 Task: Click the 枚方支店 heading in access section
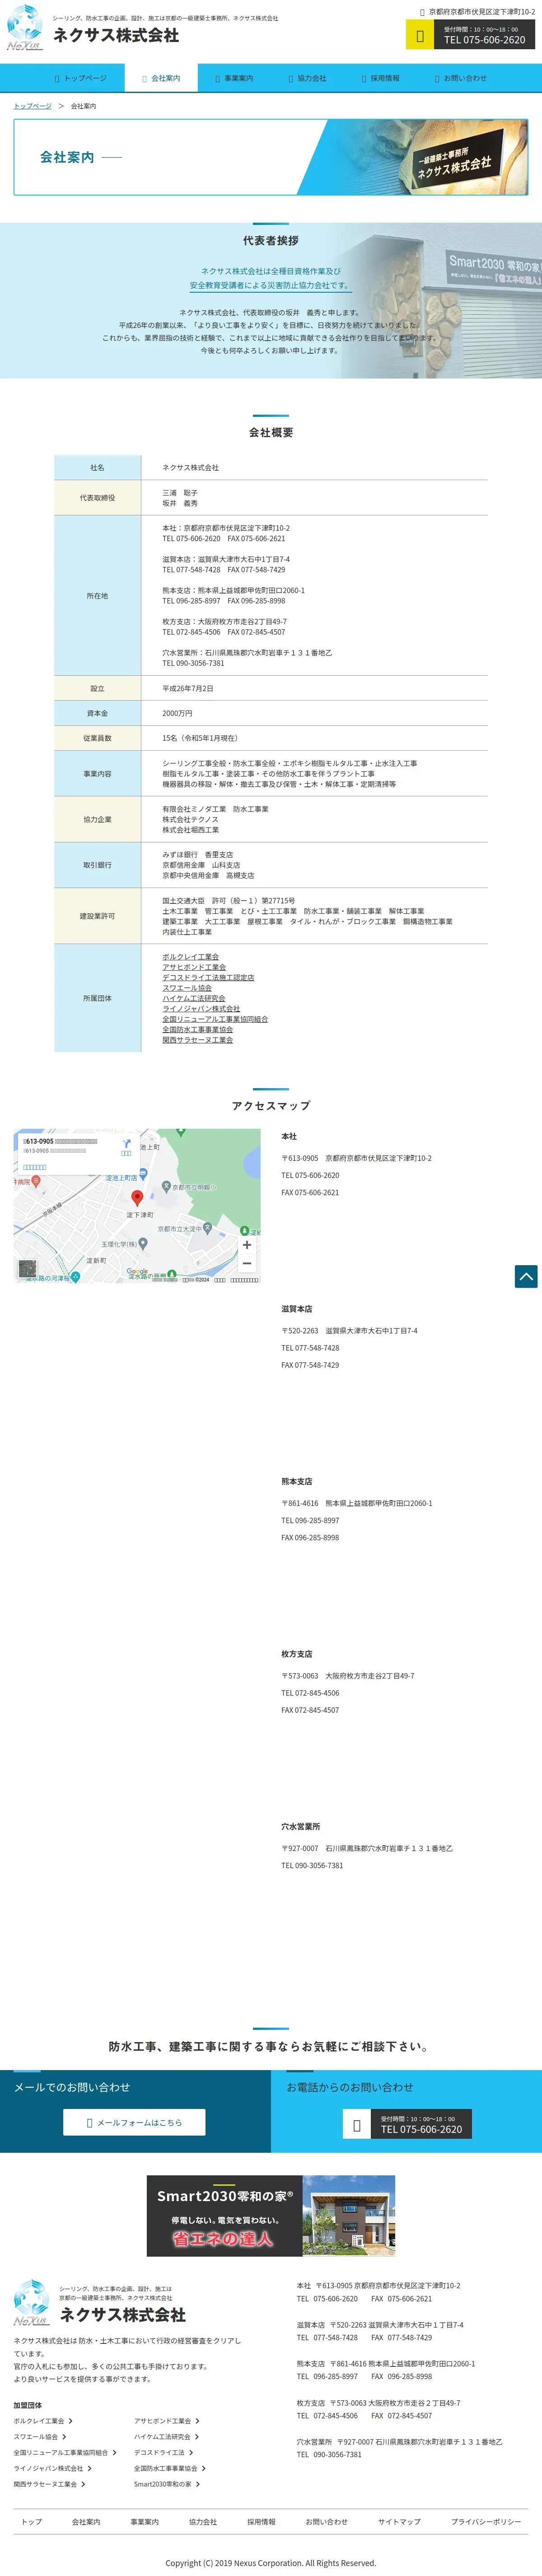tap(297, 1654)
